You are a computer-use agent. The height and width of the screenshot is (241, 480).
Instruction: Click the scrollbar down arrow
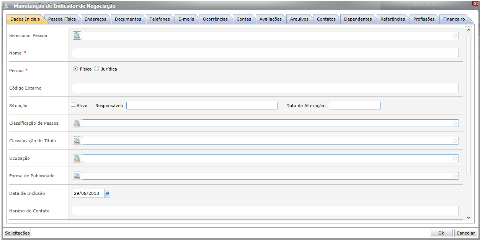[x=469, y=217]
